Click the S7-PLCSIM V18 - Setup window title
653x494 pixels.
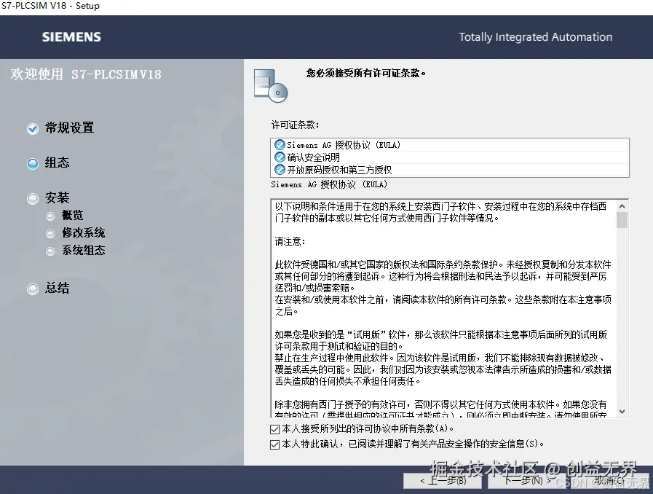coord(50,6)
